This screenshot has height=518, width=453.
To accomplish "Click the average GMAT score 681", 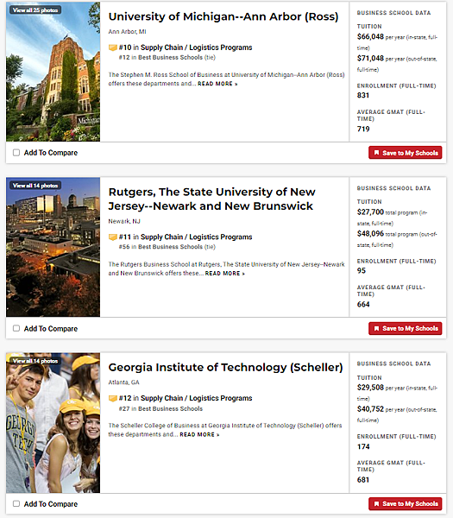I will (x=363, y=480).
